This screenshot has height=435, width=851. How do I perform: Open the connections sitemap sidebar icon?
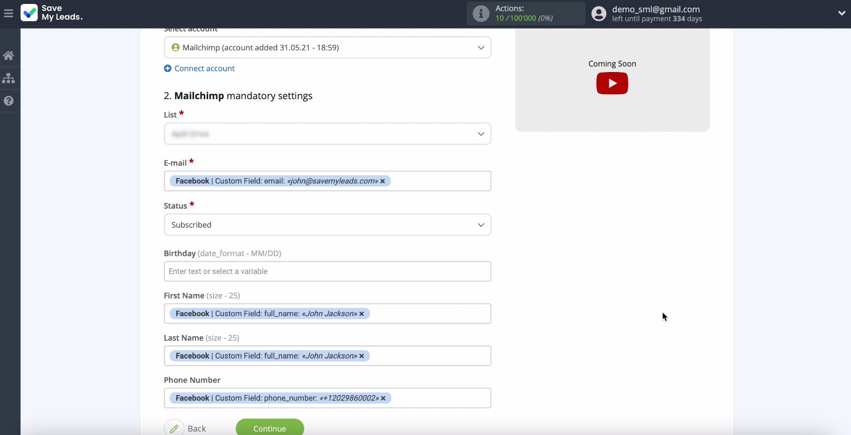click(x=8, y=78)
